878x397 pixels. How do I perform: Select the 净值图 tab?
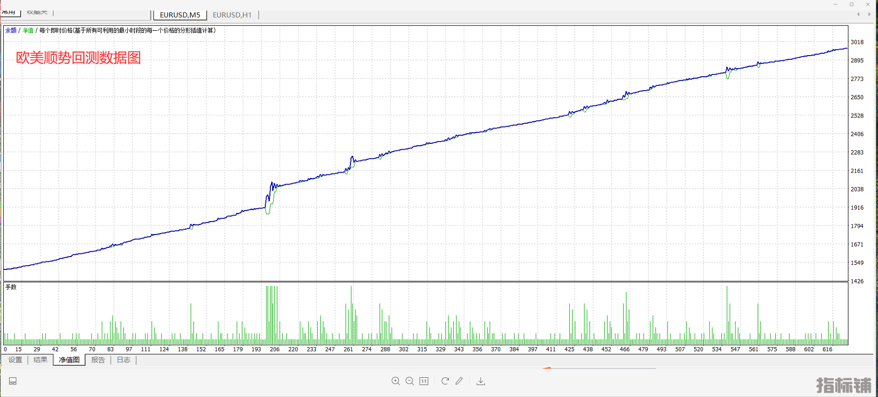tap(69, 360)
